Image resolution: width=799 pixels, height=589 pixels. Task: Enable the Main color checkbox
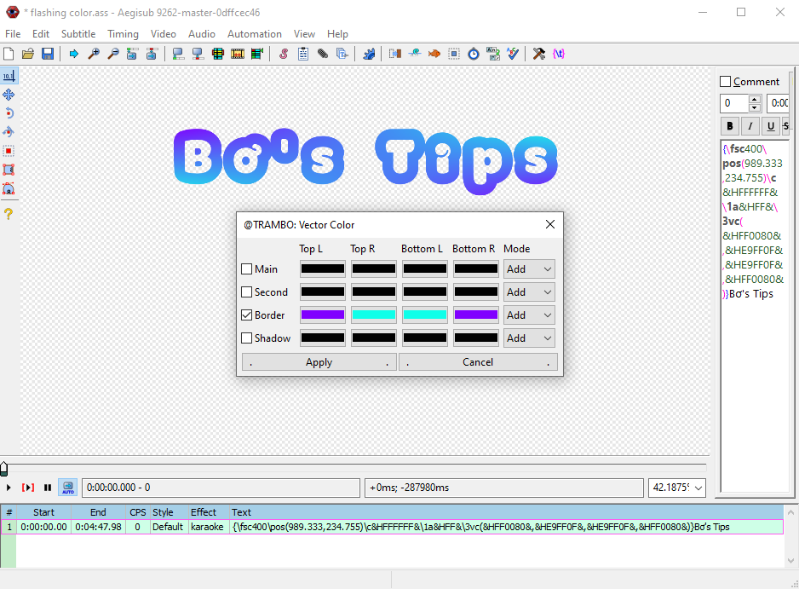point(248,269)
